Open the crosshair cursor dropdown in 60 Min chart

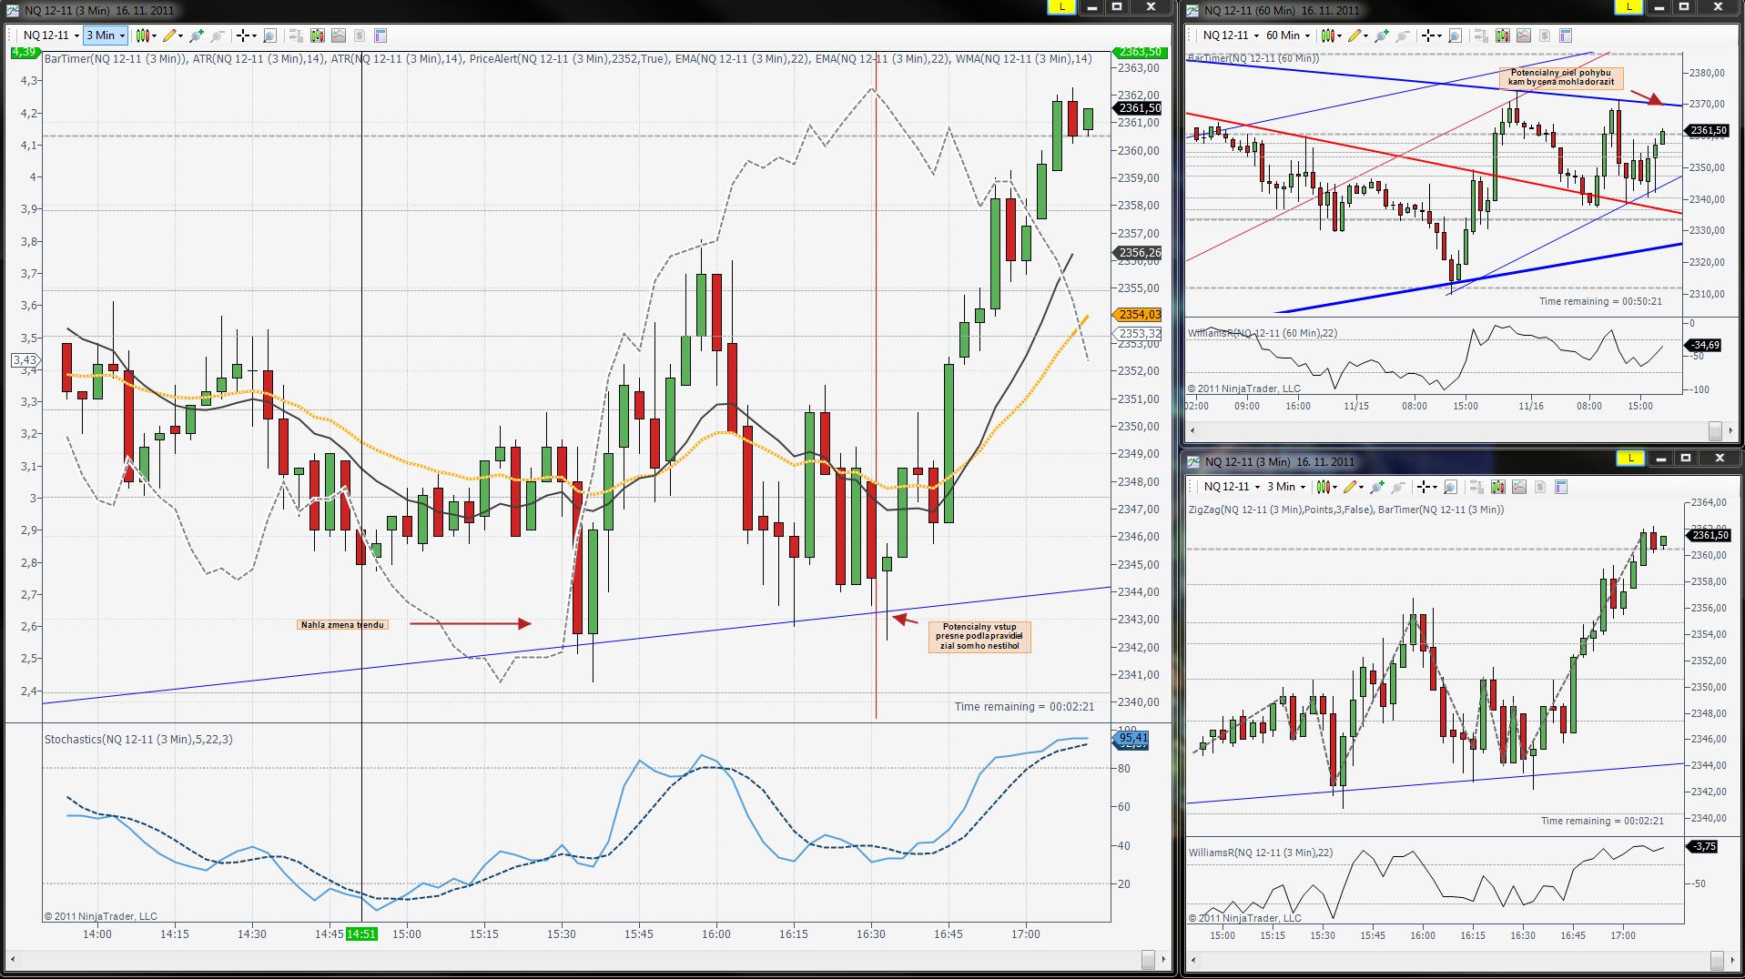point(1432,35)
